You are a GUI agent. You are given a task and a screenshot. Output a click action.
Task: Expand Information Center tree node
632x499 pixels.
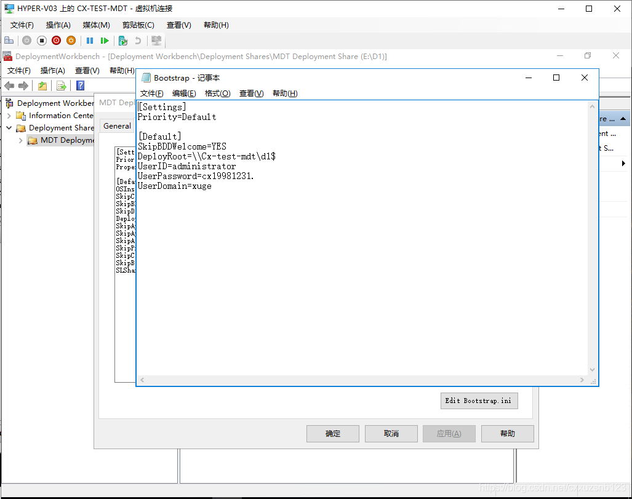click(x=9, y=116)
